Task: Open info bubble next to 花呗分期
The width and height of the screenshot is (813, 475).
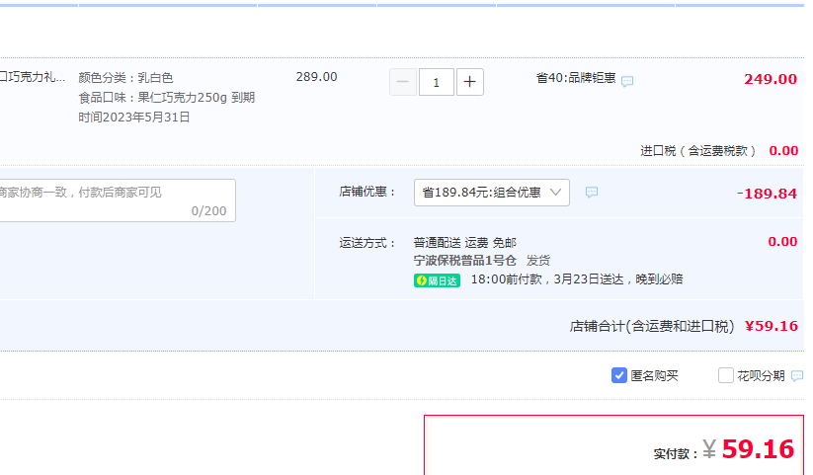Action: (x=797, y=376)
